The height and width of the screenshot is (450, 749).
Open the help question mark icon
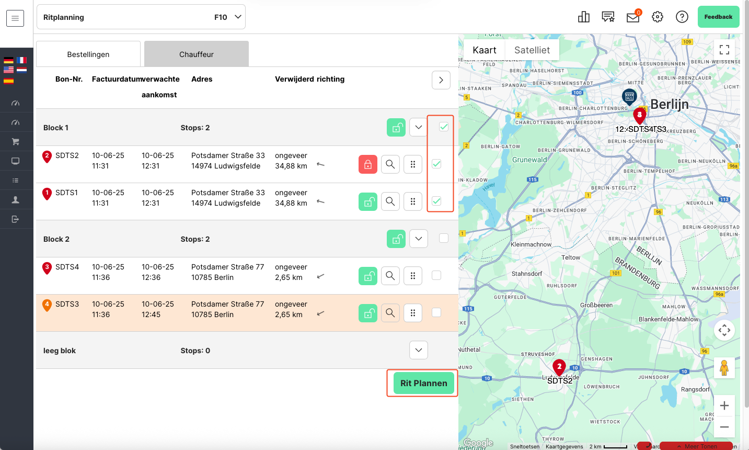click(682, 17)
